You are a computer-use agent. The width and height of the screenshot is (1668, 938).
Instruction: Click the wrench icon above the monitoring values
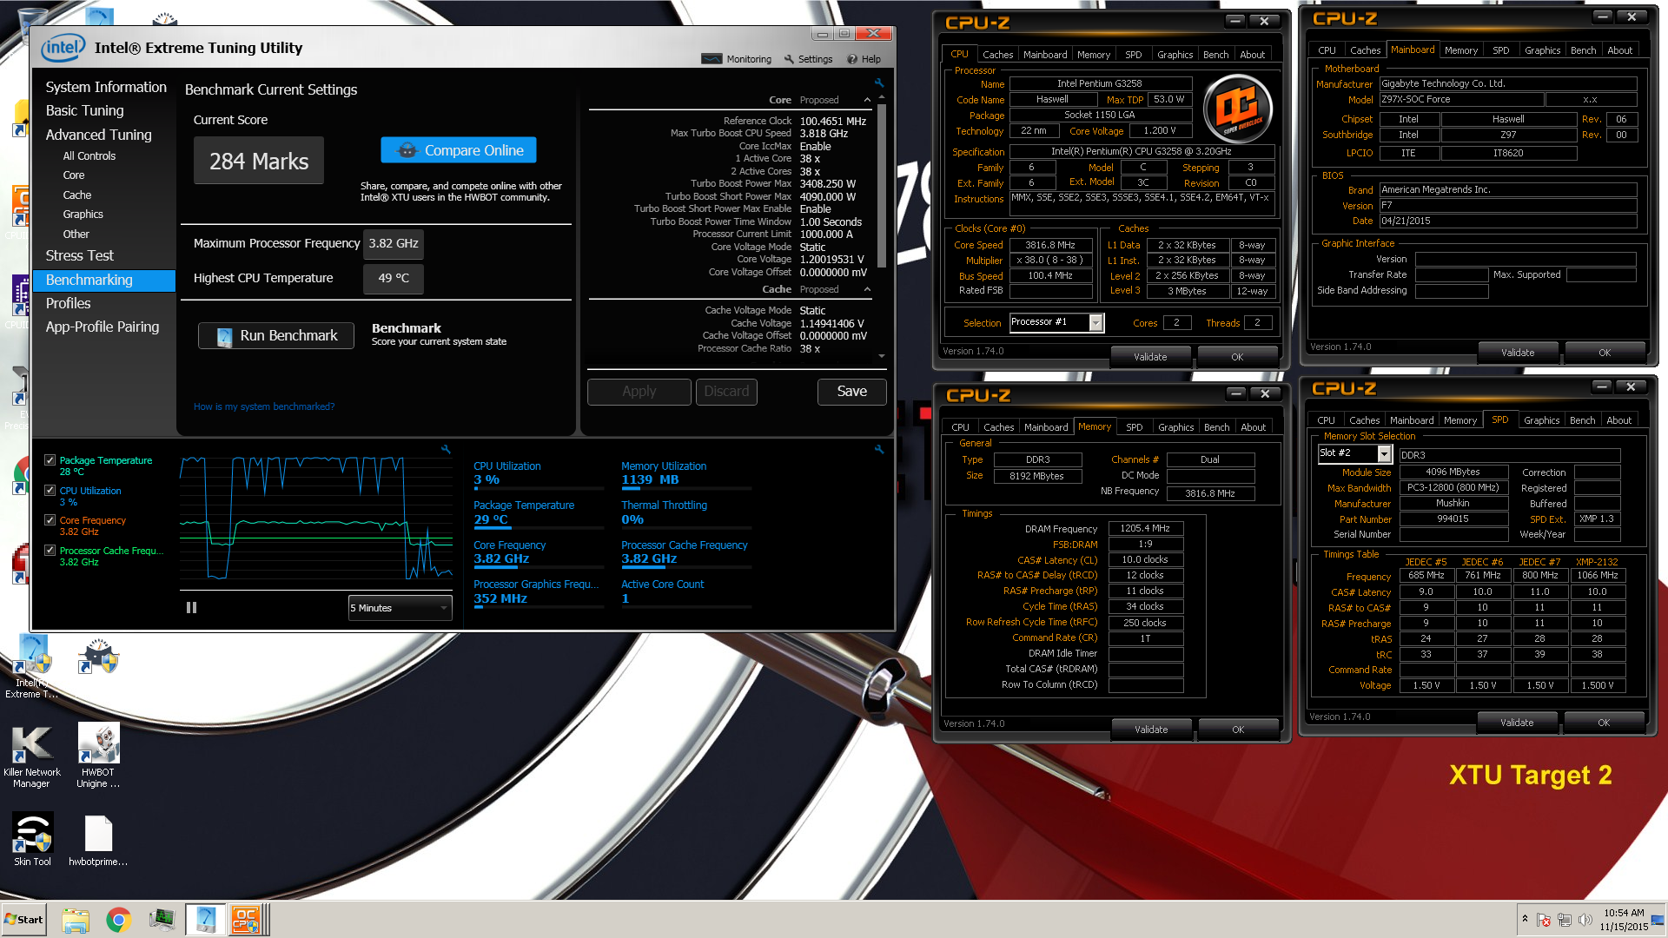click(879, 449)
